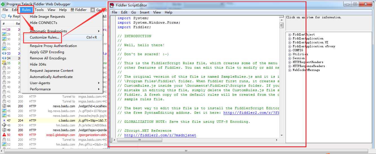Image resolution: width=376 pixels, height=154 pixels.
Task: Expand FiddlerApplication.UI tree node
Action: point(290,43)
